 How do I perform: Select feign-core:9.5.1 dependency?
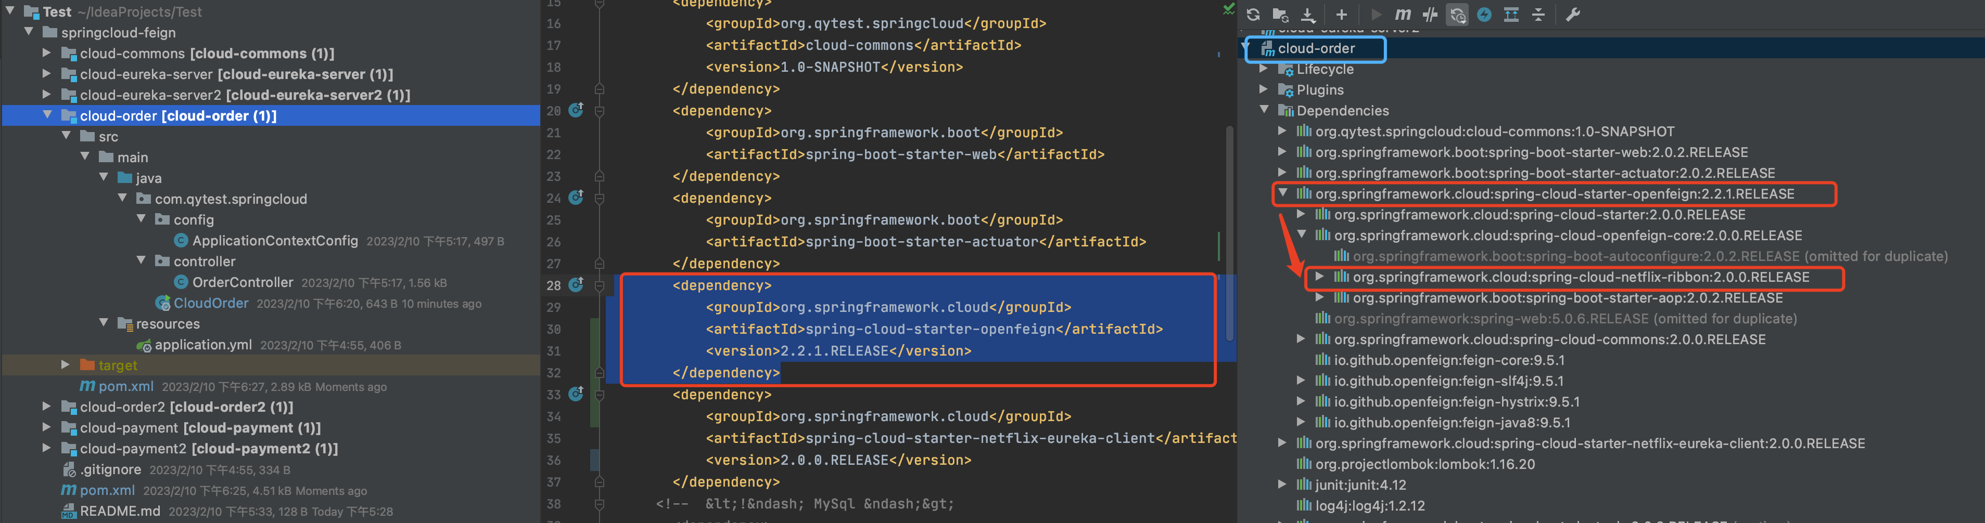tap(1449, 360)
